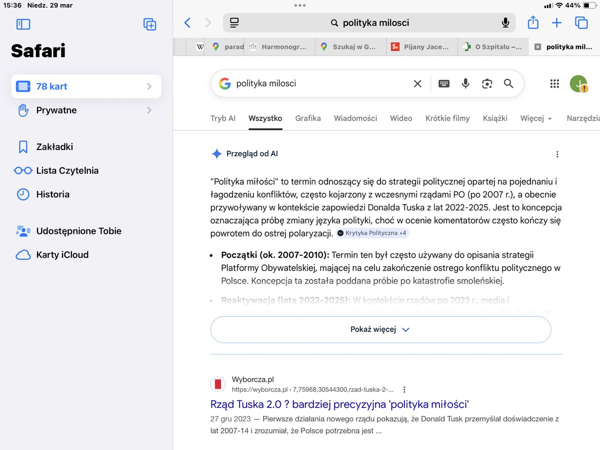The width and height of the screenshot is (600, 450).
Task: Hide the Safari sidebar with the sidebar icon
Action: coord(23,24)
